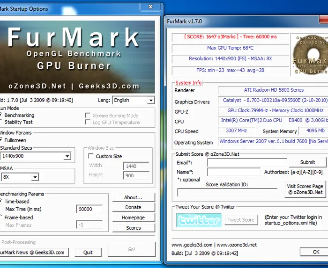Click the Max GPU Temp: 68°C text
Screen dimensions: 328x268
(x=231, y=48)
